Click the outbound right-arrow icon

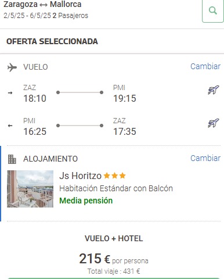coord(10,93)
